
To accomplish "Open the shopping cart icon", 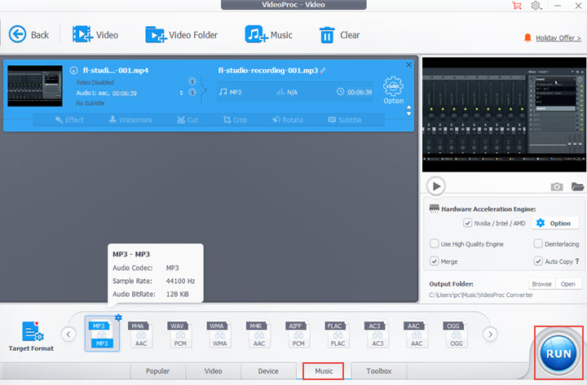I will point(517,6).
